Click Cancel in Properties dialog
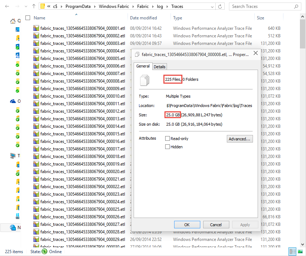This screenshot has width=306, height=256. 216,225
